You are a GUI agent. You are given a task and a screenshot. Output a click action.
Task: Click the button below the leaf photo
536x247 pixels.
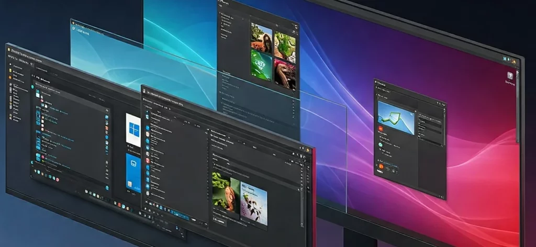coord(219,221)
